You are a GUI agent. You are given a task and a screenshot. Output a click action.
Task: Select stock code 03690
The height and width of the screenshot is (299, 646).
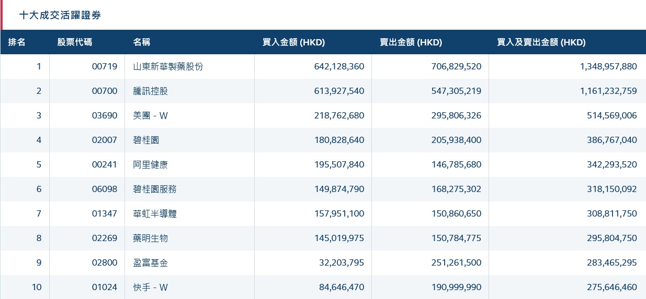(105, 116)
